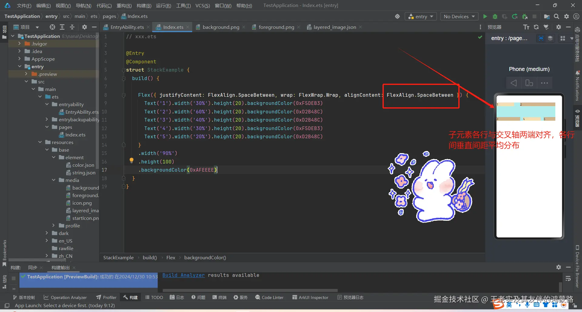Collapse all nodes in project panel
The width and height of the screenshot is (582, 312).
coord(72,27)
